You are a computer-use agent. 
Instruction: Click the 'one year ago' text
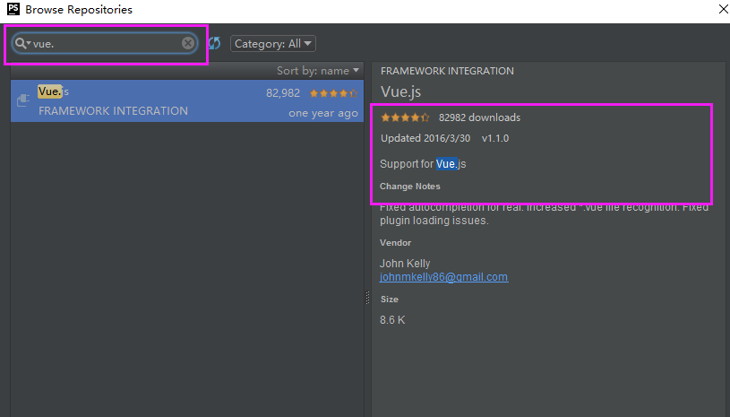(x=323, y=113)
